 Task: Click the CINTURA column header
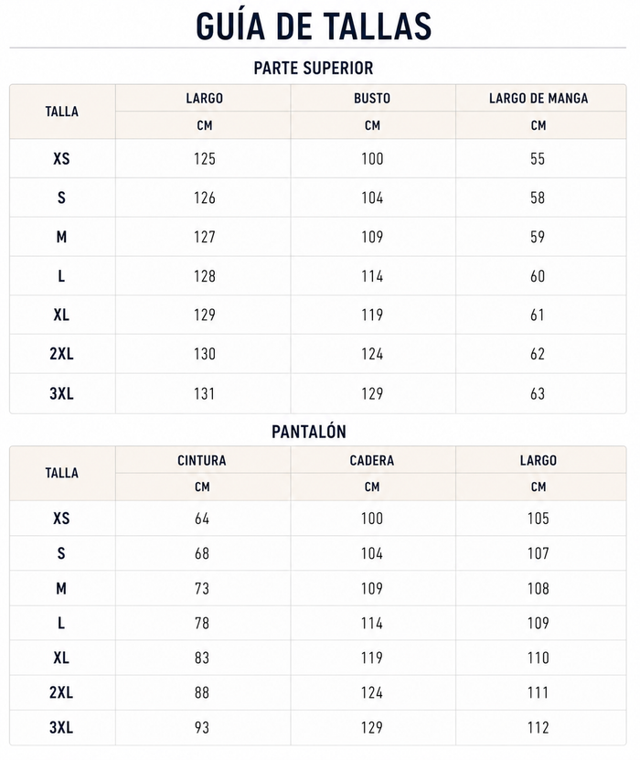202,460
